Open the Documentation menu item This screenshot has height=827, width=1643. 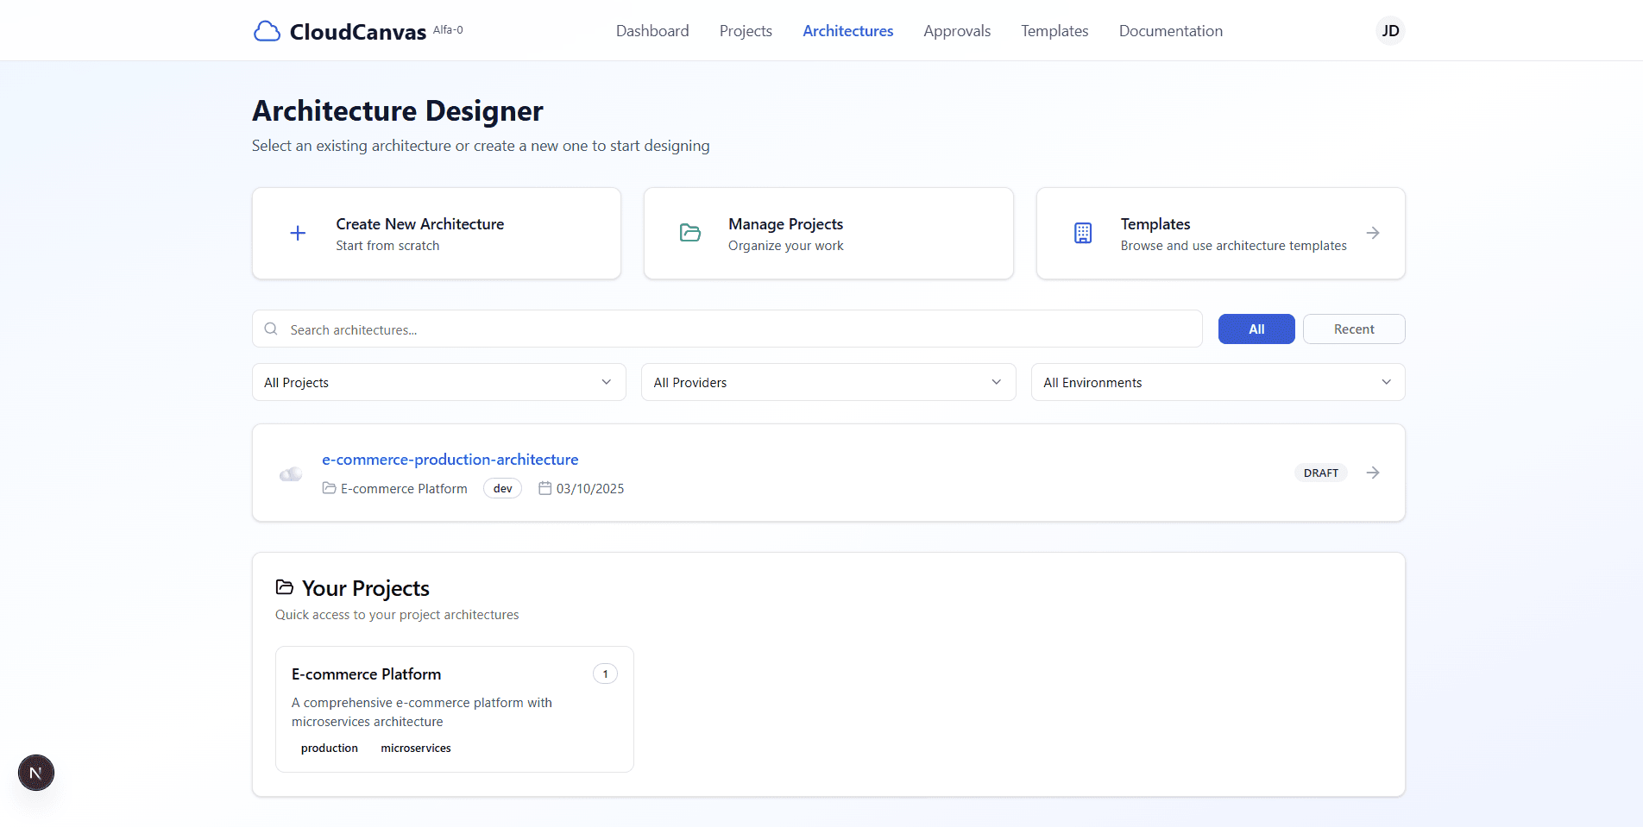[1170, 30]
